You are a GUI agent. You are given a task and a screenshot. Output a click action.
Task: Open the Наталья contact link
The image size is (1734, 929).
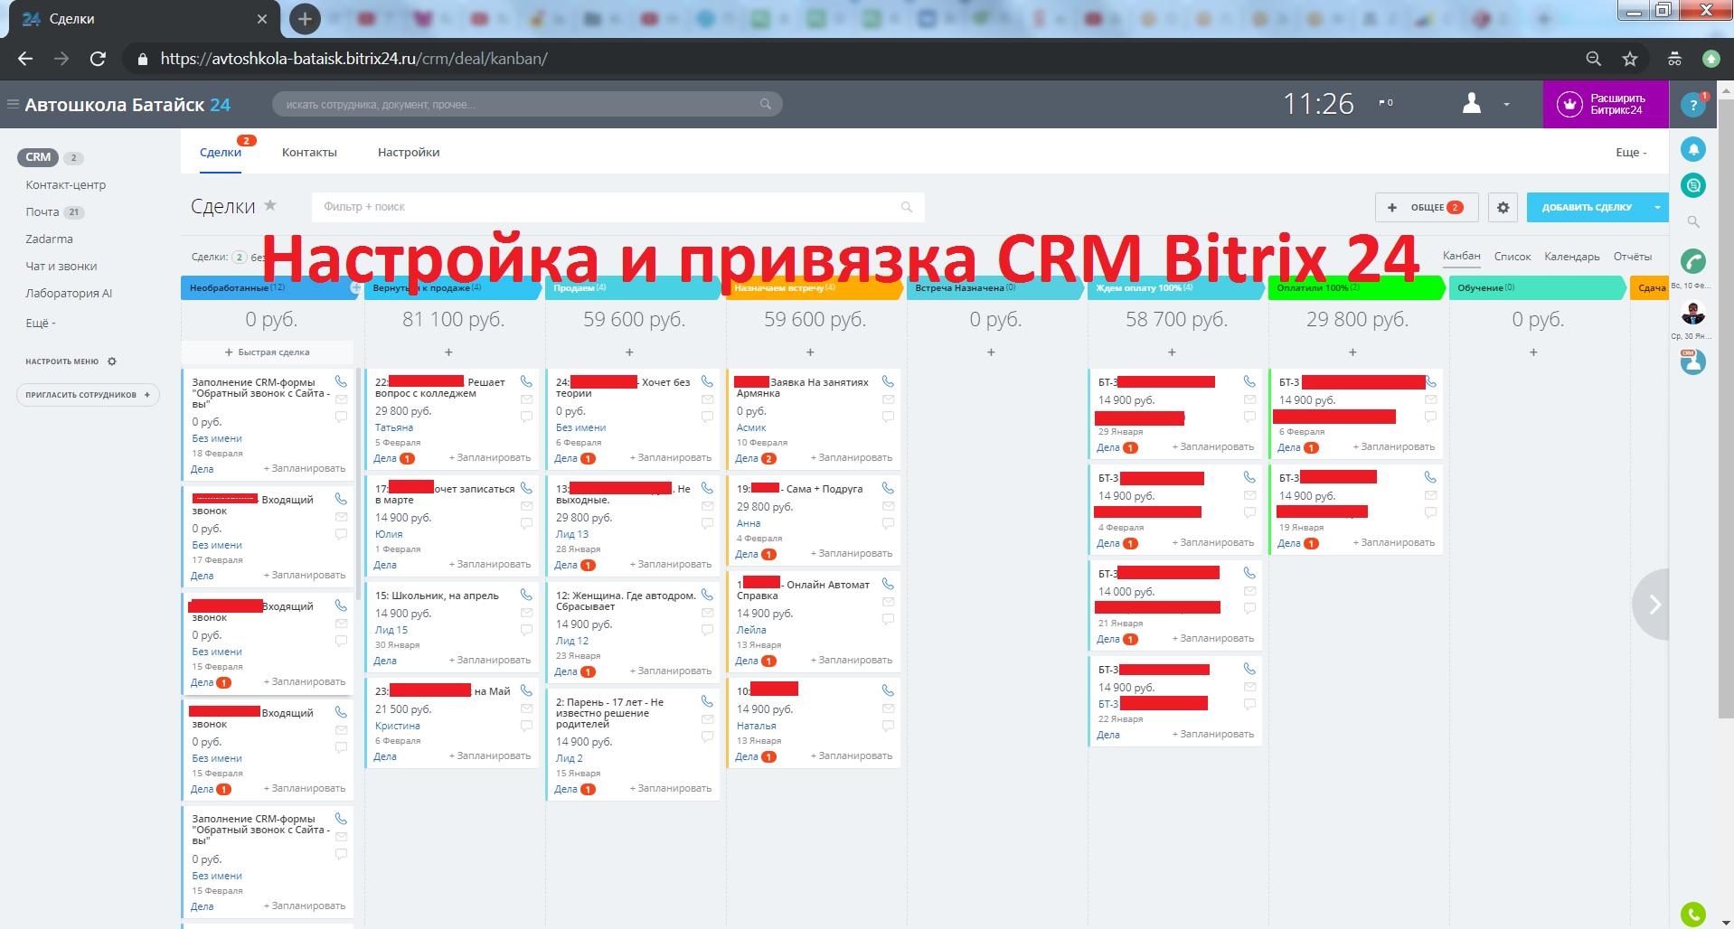(x=757, y=726)
